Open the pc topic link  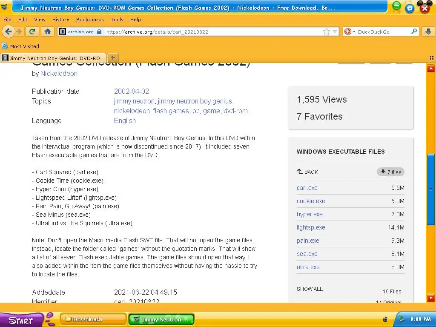pos(196,111)
